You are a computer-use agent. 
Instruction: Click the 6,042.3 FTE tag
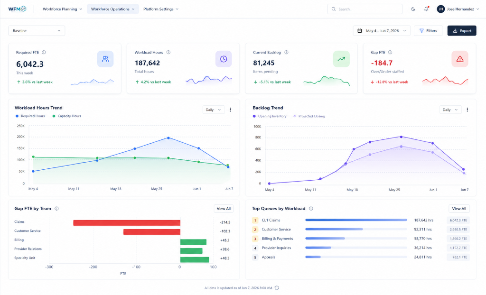click(458, 221)
